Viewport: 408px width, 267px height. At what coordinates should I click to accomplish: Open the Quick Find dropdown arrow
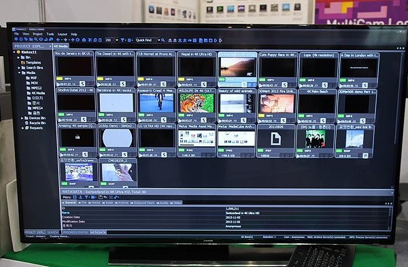(158, 40)
